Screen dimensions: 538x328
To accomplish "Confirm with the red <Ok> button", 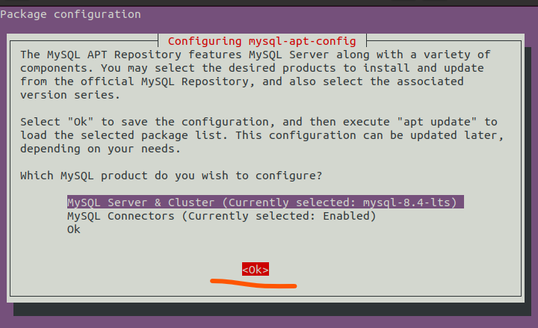I will [x=256, y=269].
